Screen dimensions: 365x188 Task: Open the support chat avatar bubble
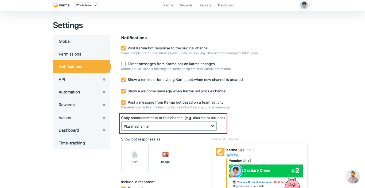pyautogui.click(x=353, y=177)
